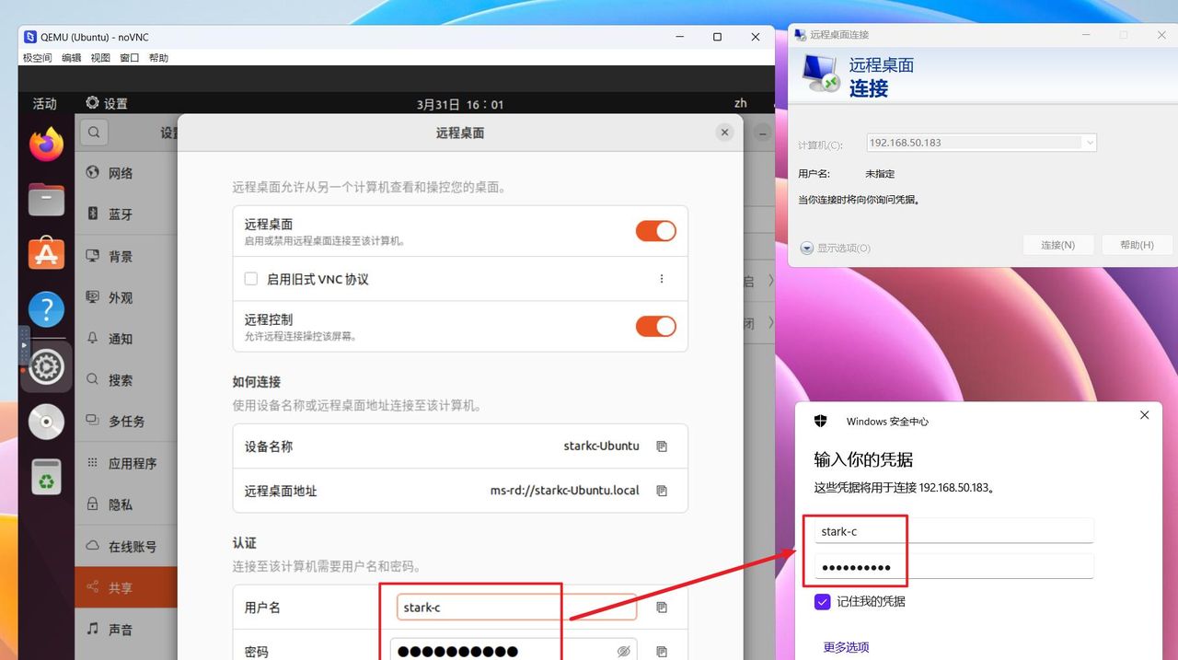Click the 连接(N) button

(1057, 245)
